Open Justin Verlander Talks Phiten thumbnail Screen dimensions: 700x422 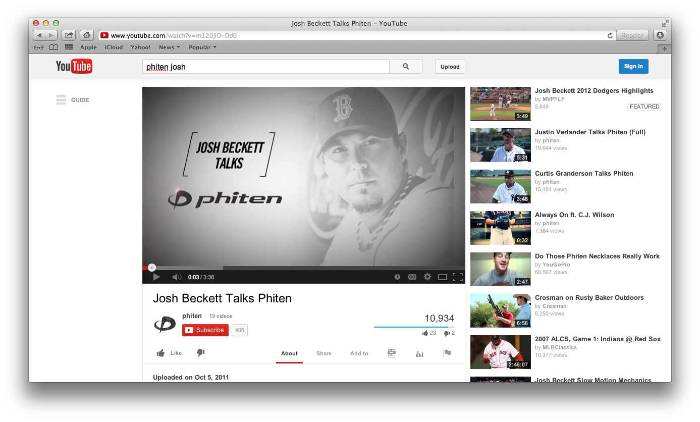point(500,145)
